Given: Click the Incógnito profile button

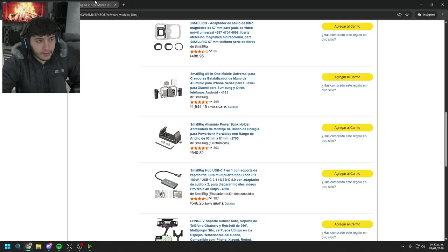Looking at the screenshot, I should [x=426, y=15].
